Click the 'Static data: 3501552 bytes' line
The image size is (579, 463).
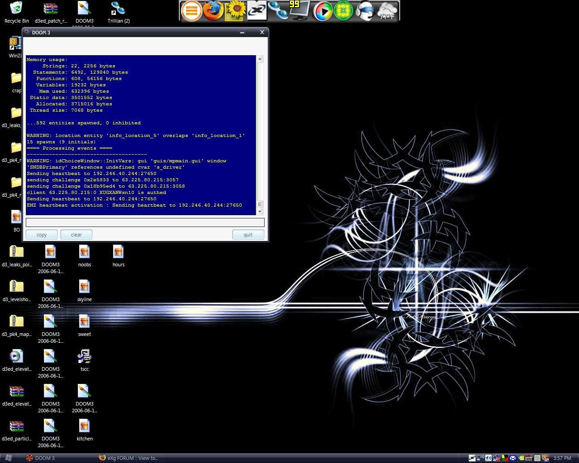pos(71,98)
